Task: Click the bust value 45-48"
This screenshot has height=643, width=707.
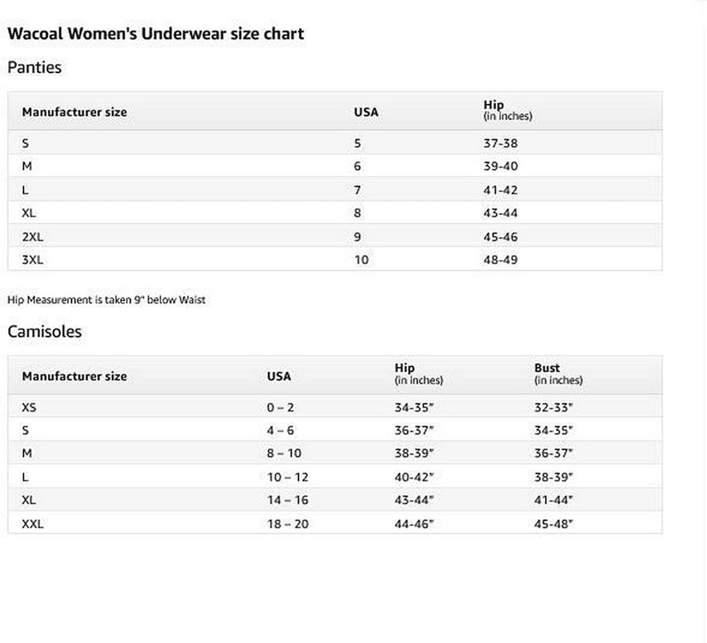Action: click(x=553, y=524)
